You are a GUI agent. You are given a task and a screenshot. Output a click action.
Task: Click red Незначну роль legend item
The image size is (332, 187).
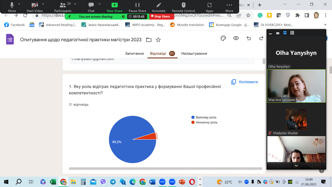[x=204, y=122]
